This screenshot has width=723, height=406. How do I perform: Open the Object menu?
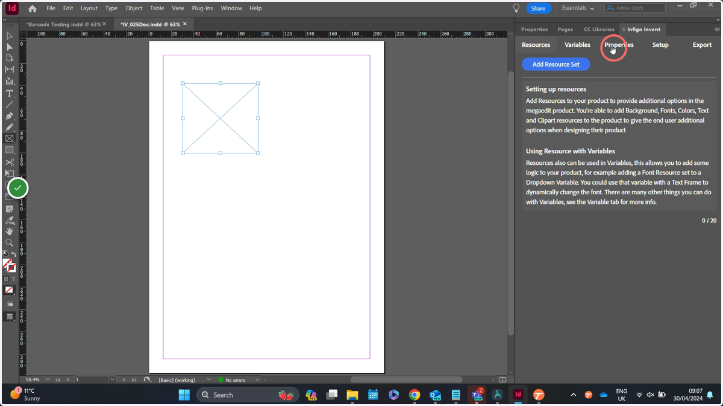click(134, 8)
